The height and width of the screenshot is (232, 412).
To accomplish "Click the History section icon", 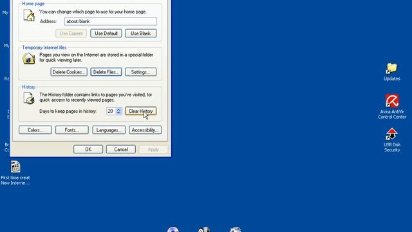I will click(x=28, y=98).
